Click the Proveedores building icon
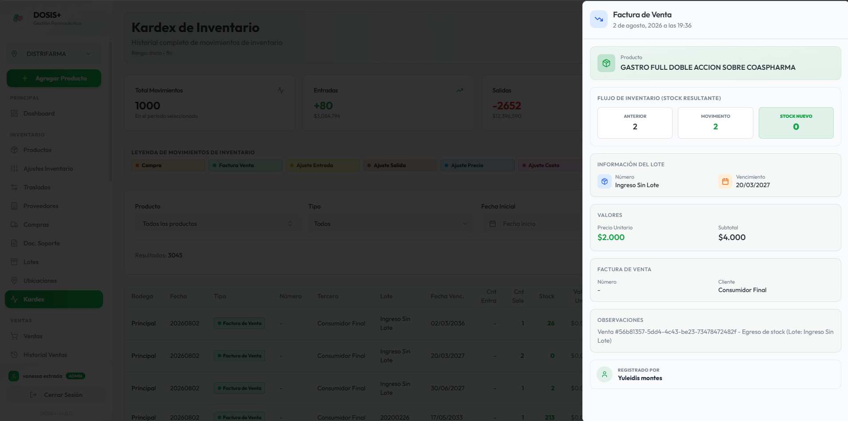This screenshot has height=421, width=848. (x=14, y=206)
